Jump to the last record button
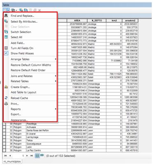Image resolution: width=153 pixels, height=165 pixels. 32,156
